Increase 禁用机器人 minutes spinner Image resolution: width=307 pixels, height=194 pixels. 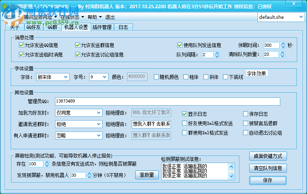[x=89, y=174]
